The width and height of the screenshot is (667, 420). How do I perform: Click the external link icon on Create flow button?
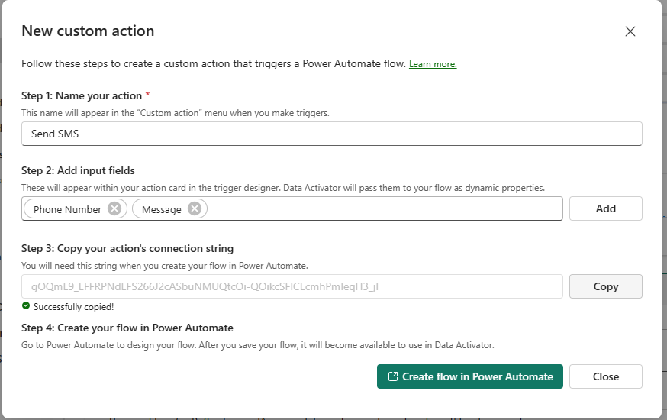click(393, 376)
